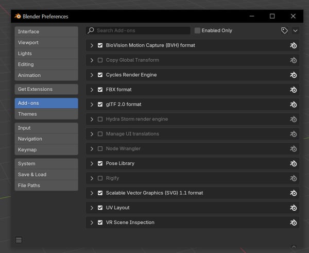Go to Get Extensions section

coord(46,89)
